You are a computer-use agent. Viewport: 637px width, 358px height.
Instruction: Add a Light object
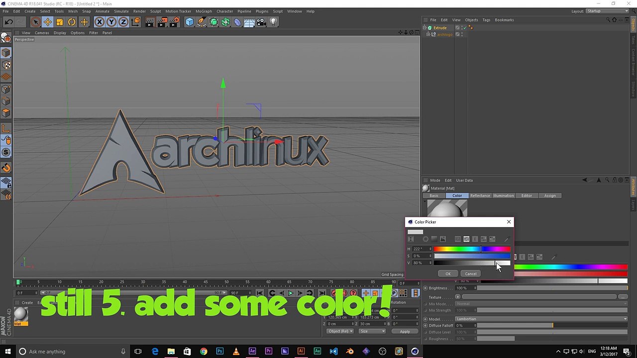(x=273, y=22)
